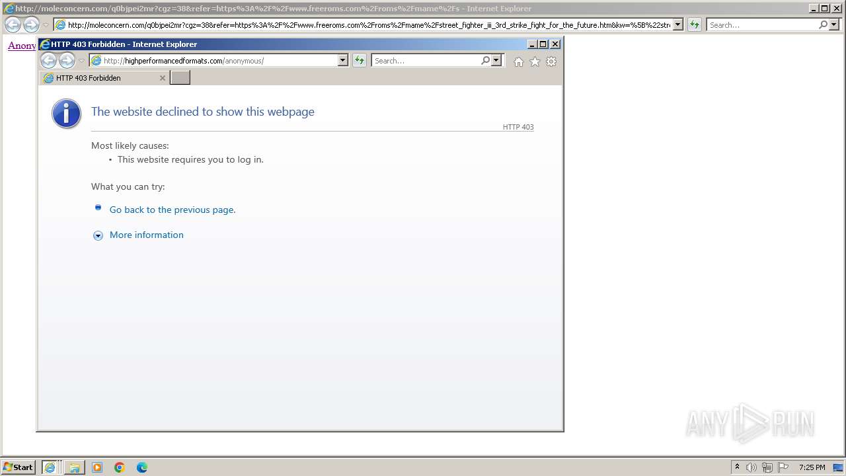Click the Search box in the moleconcern window

pos(762,25)
